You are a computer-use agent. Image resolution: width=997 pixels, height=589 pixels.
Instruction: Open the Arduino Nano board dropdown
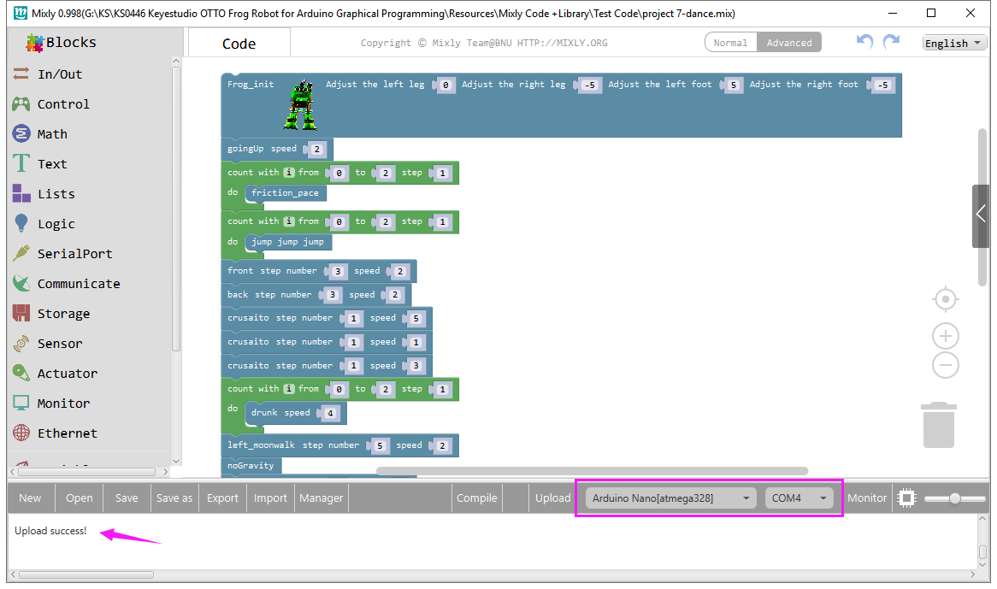click(671, 498)
